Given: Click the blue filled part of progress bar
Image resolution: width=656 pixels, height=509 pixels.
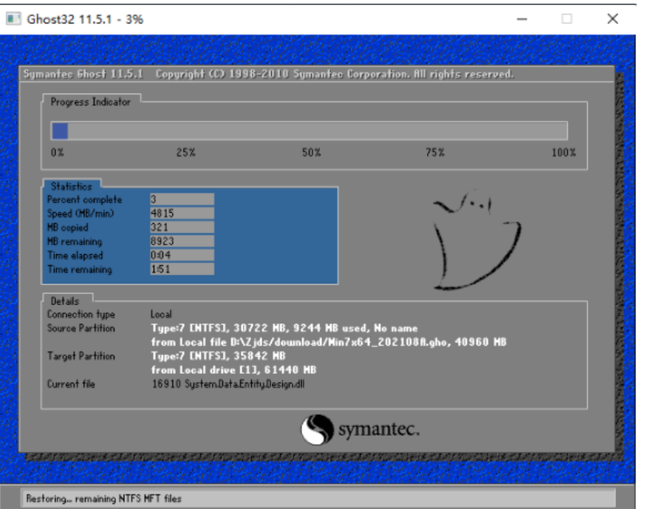Looking at the screenshot, I should point(60,131).
